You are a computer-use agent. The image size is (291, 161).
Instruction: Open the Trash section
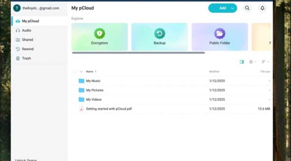pyautogui.click(x=39, y=58)
